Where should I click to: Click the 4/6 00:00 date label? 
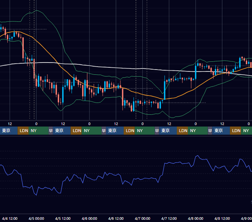pos(89,218)
